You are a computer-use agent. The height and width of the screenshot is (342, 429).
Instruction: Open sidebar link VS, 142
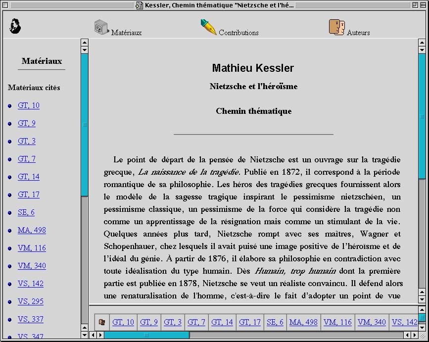pos(31,284)
